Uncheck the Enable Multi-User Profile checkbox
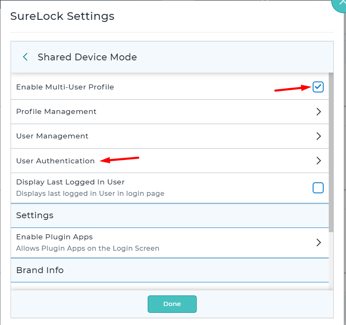346x325 pixels. click(318, 87)
